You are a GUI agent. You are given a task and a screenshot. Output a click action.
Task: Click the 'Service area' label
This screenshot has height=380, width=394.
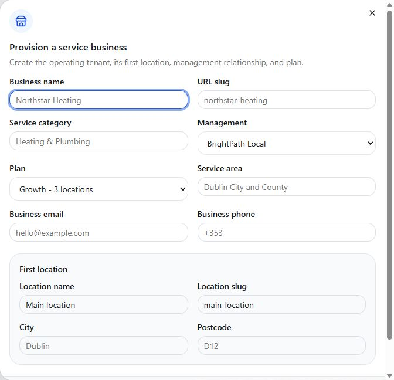[220, 168]
